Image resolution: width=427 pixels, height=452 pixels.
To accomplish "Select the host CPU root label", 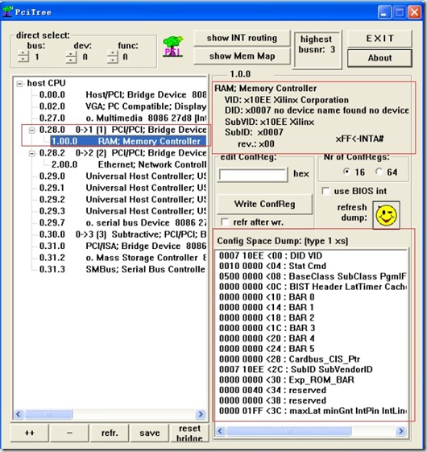I will point(46,83).
